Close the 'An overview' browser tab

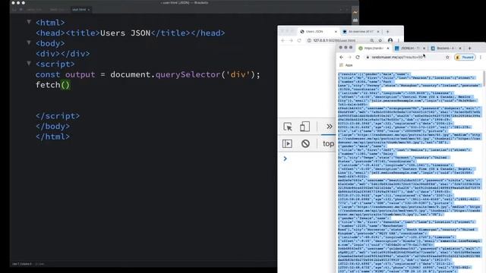click(378, 32)
